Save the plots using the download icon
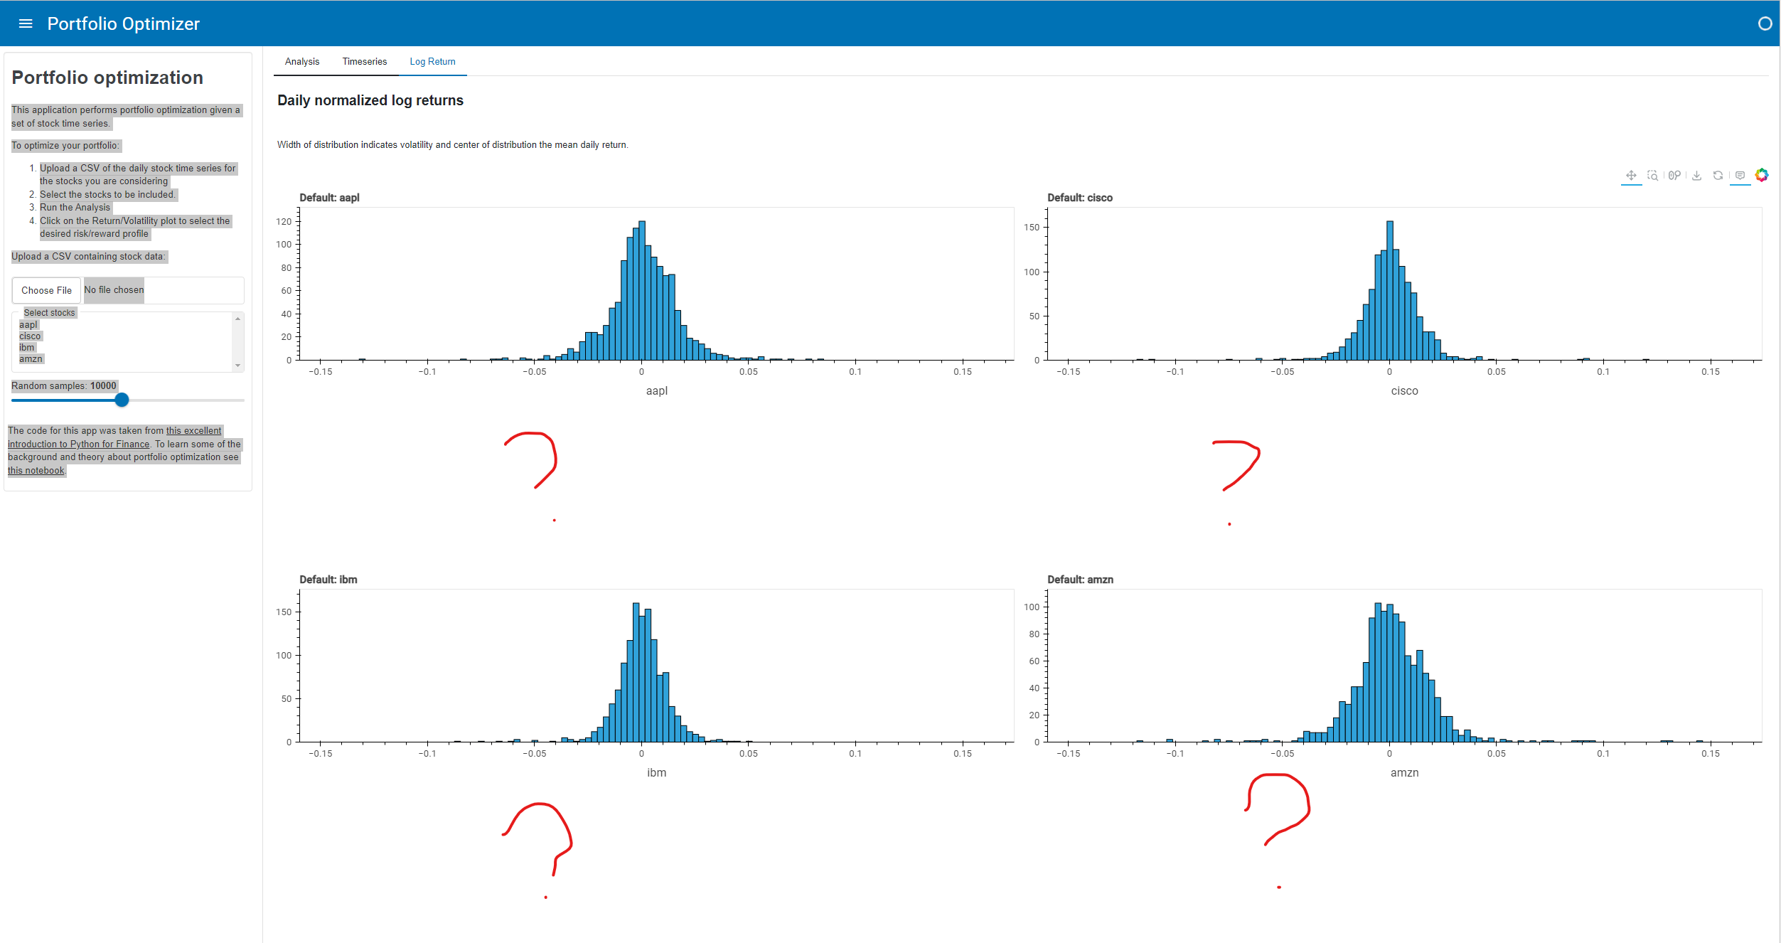The image size is (1781, 943). [x=1697, y=175]
